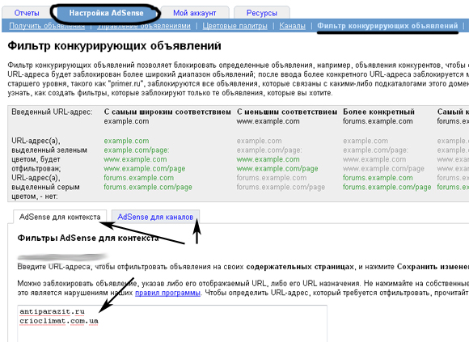Click the antiparazit.ru entry in the filter box
The image size is (469, 342).
52,311
